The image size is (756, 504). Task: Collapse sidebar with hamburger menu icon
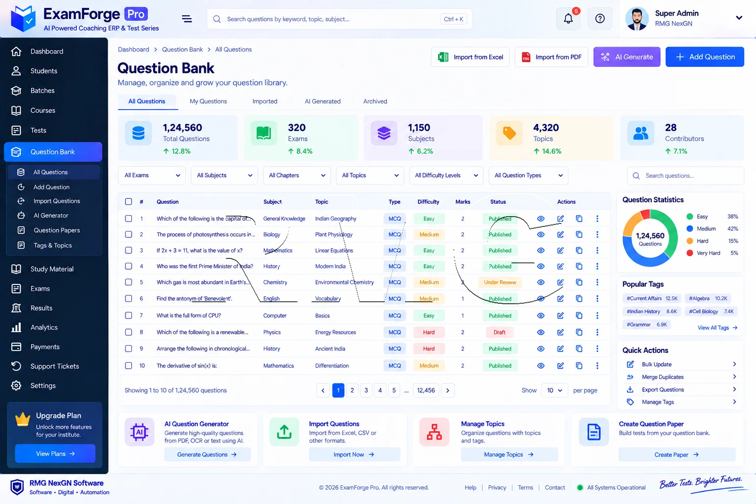[187, 19]
